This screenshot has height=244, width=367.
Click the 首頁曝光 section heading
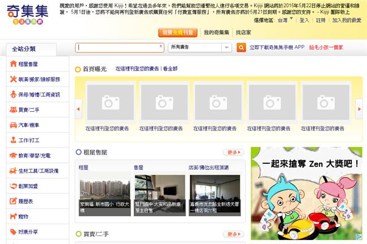tap(94, 69)
